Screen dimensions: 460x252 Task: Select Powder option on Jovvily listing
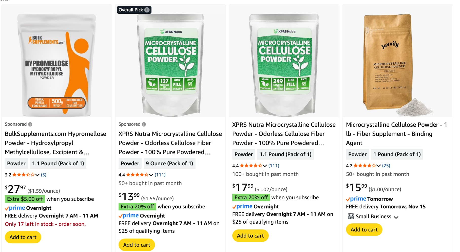click(x=357, y=154)
